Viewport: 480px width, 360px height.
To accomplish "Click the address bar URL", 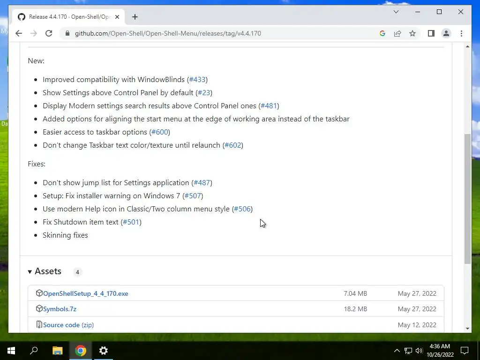I will 168,33.
